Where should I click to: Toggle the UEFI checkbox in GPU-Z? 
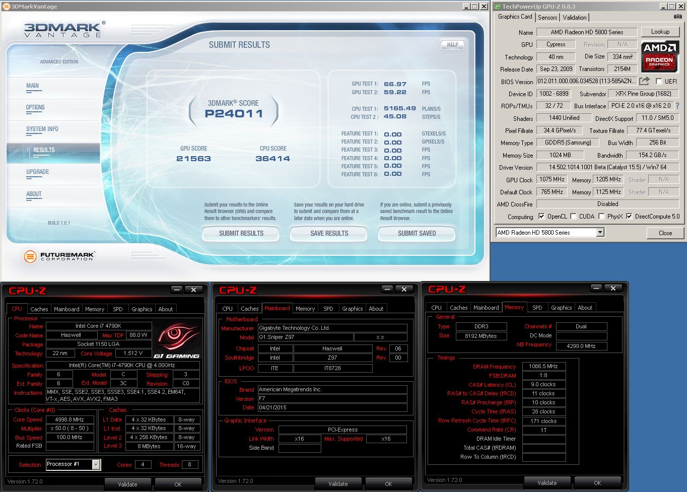coord(659,81)
